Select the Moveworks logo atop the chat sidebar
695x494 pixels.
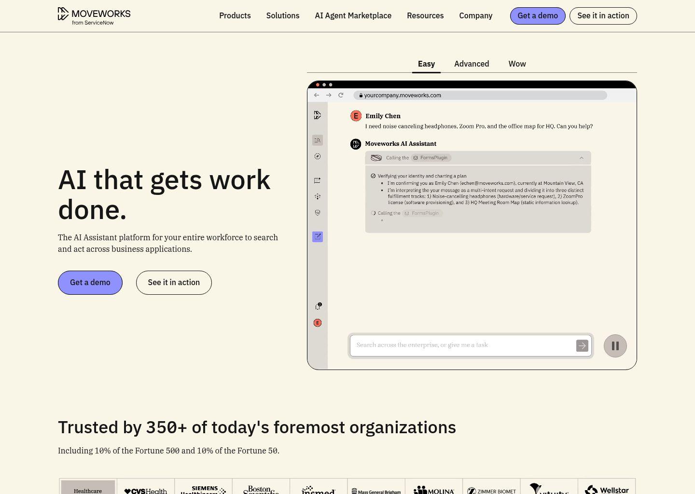click(x=318, y=115)
